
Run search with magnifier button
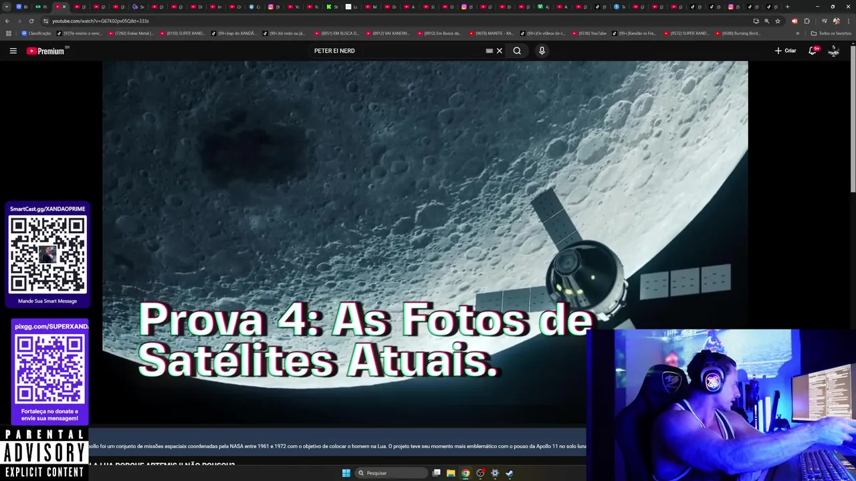517,51
